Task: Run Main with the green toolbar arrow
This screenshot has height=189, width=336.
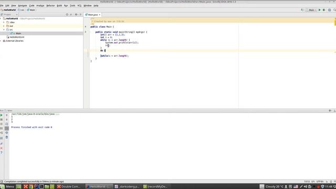Action: 320,10
